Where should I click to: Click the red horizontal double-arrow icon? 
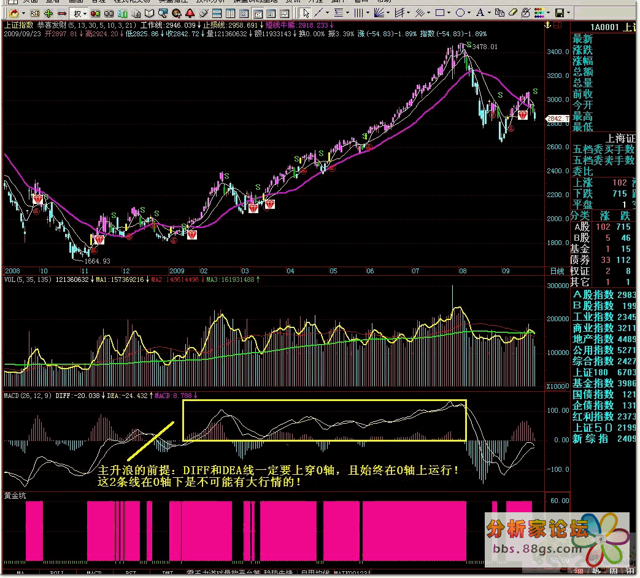tap(62, 13)
